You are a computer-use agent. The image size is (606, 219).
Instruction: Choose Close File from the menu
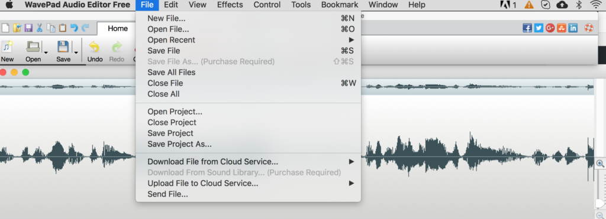(248, 83)
